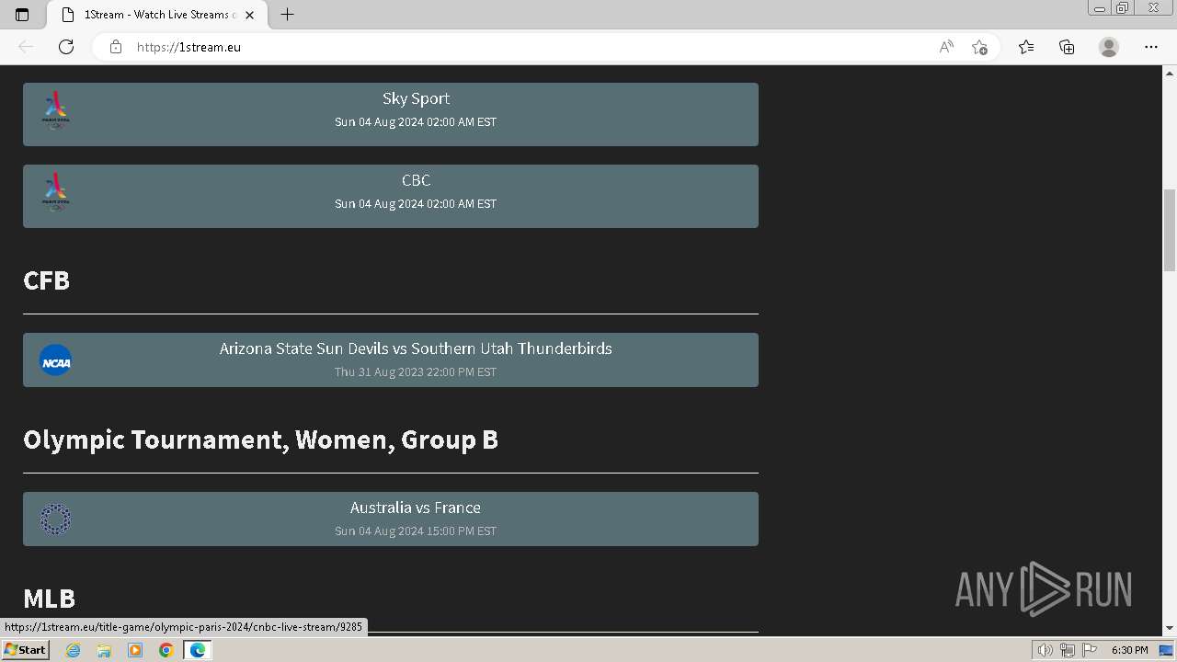
Task: Click the vertical scrollbar thumb
Action: tap(1170, 230)
